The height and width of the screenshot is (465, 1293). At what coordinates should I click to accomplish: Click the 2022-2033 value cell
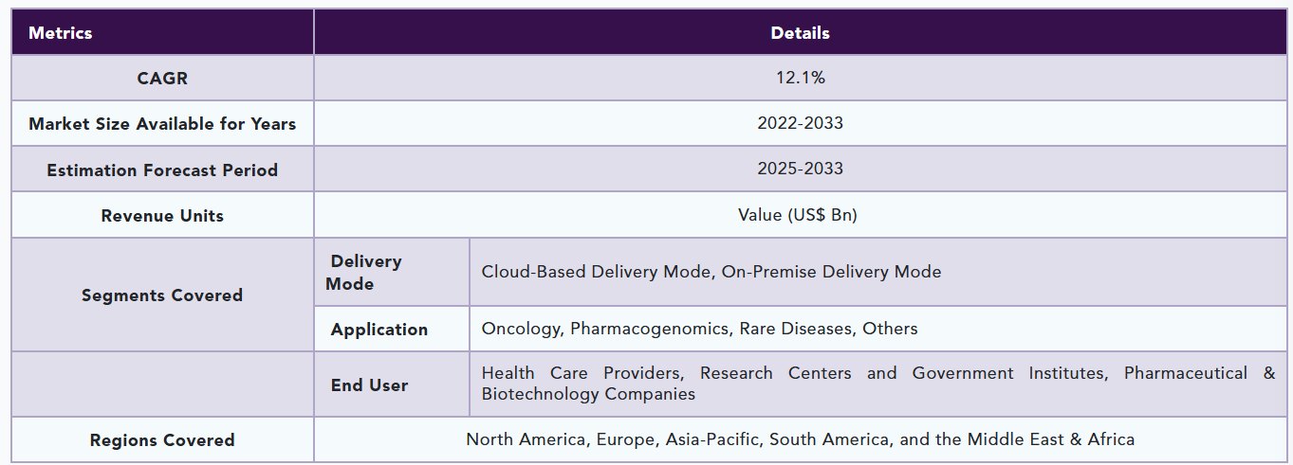tap(800, 123)
